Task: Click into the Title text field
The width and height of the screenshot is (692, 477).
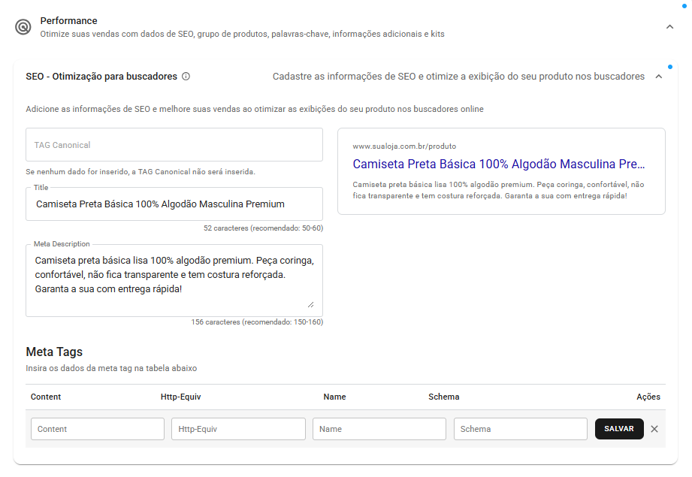Action: tap(174, 204)
